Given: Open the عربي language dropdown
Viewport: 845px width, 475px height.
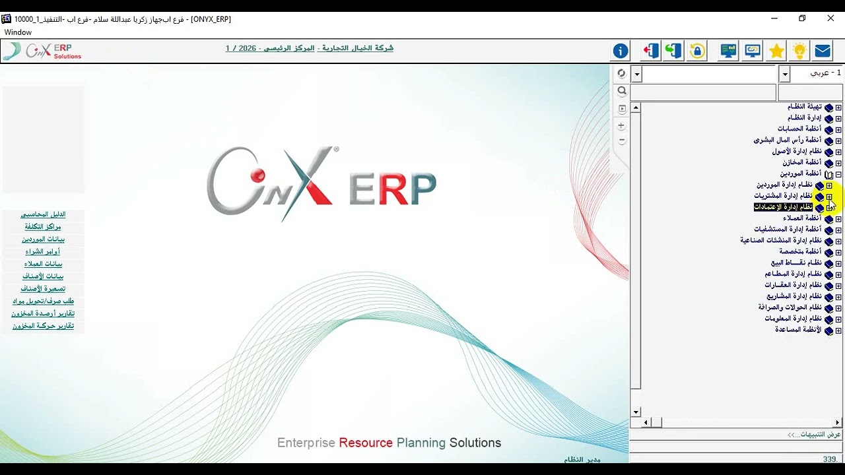Looking at the screenshot, I should click(x=784, y=73).
